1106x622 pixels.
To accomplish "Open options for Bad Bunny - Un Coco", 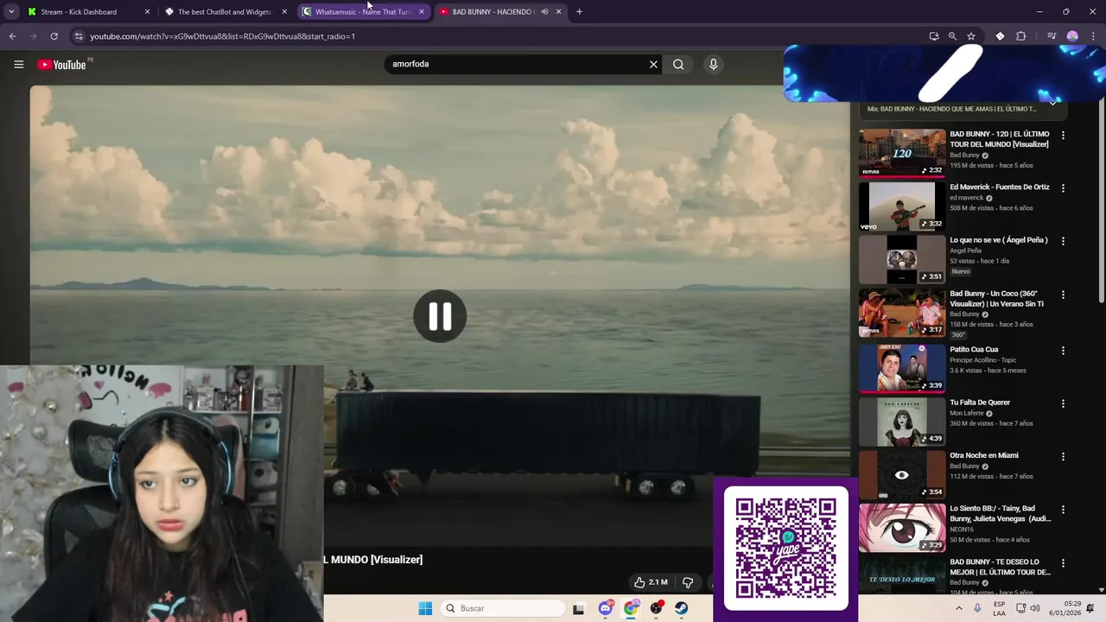I will (x=1063, y=295).
